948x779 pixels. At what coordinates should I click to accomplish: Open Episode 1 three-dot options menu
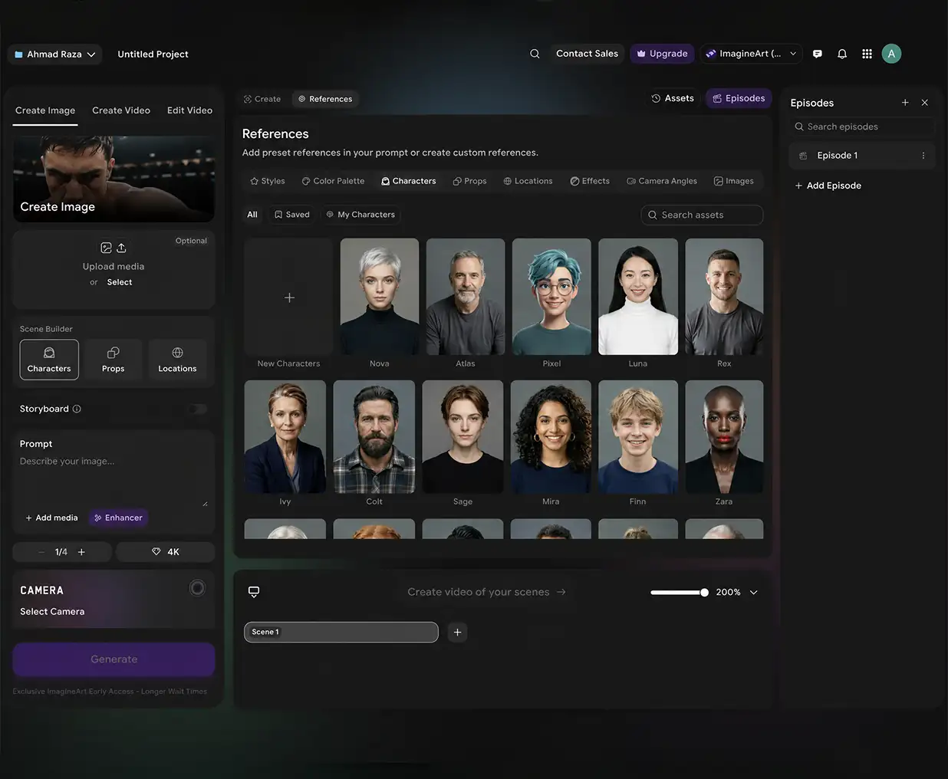coord(923,156)
